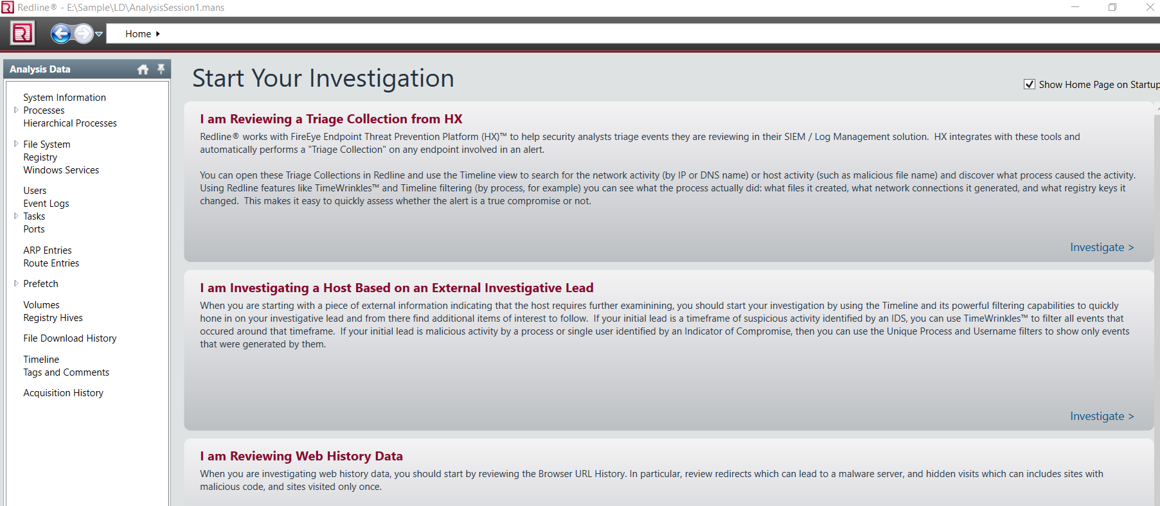Expand the Tasks tree node
Screen dimensions: 1160x506
coord(16,216)
